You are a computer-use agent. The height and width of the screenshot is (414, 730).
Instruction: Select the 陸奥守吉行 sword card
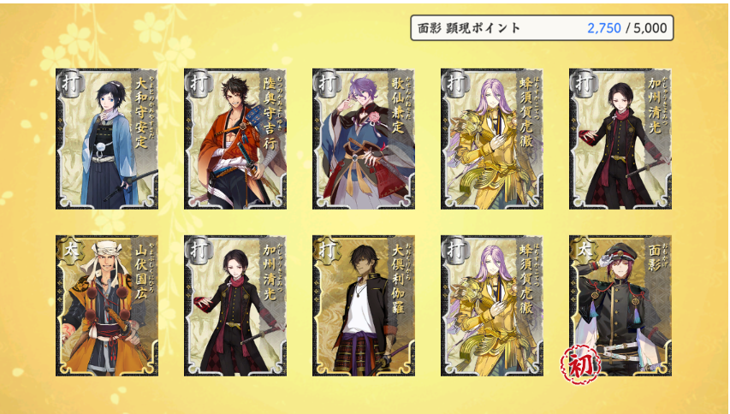coord(235,139)
